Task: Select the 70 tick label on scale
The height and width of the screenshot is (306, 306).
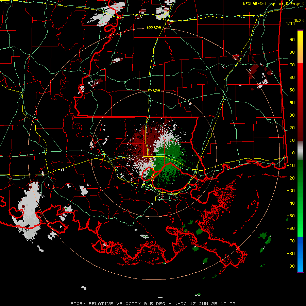Action: (292, 65)
